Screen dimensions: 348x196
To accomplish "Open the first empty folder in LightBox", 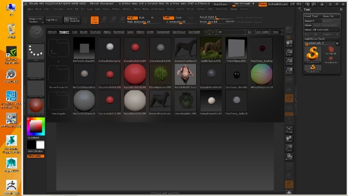I will [x=59, y=48].
